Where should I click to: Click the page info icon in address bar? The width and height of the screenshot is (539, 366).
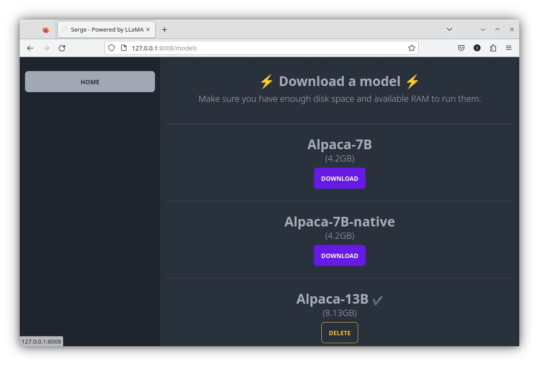[x=123, y=48]
